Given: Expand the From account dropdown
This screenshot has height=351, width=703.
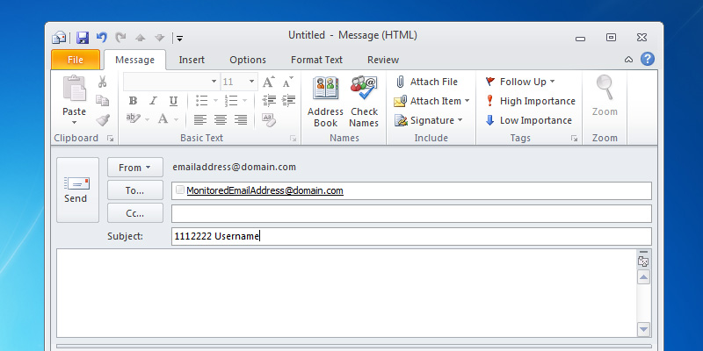Looking at the screenshot, I should coord(134,168).
